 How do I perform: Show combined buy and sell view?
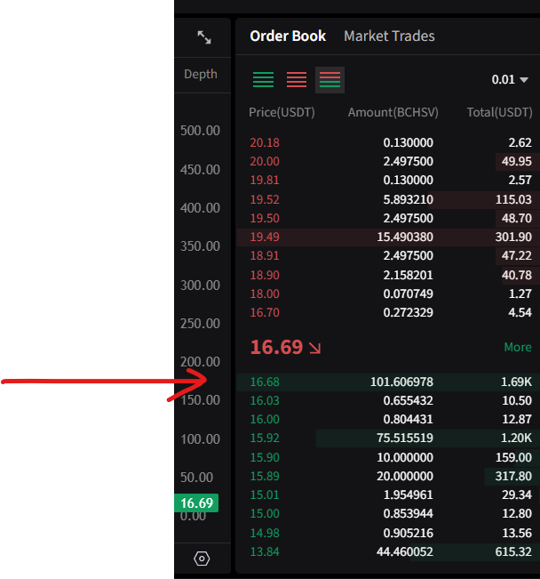(x=330, y=80)
